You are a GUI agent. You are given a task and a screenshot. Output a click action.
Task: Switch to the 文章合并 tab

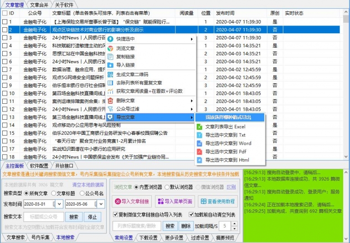point(39,5)
